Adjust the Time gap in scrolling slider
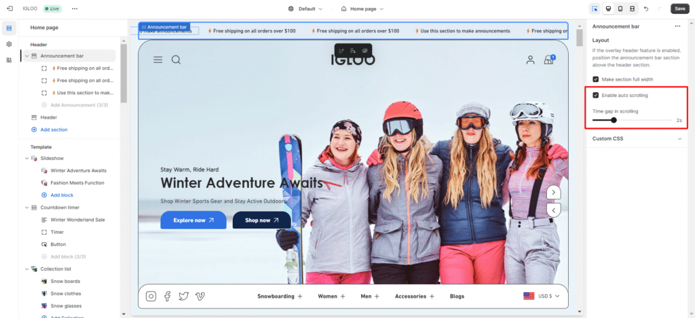The image size is (695, 318). (x=614, y=120)
